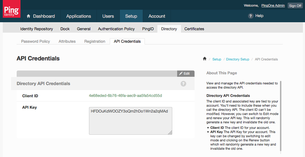This screenshot has height=157, width=305.
Task: Switch to the PingID section
Action: pyautogui.click(x=148, y=29)
